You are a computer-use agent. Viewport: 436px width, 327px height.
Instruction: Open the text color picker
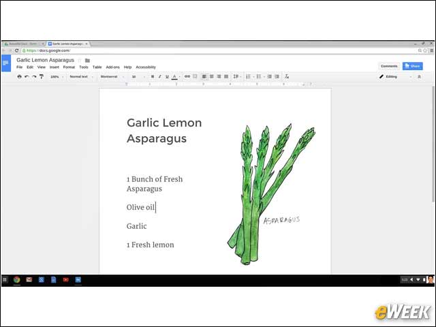tap(174, 76)
